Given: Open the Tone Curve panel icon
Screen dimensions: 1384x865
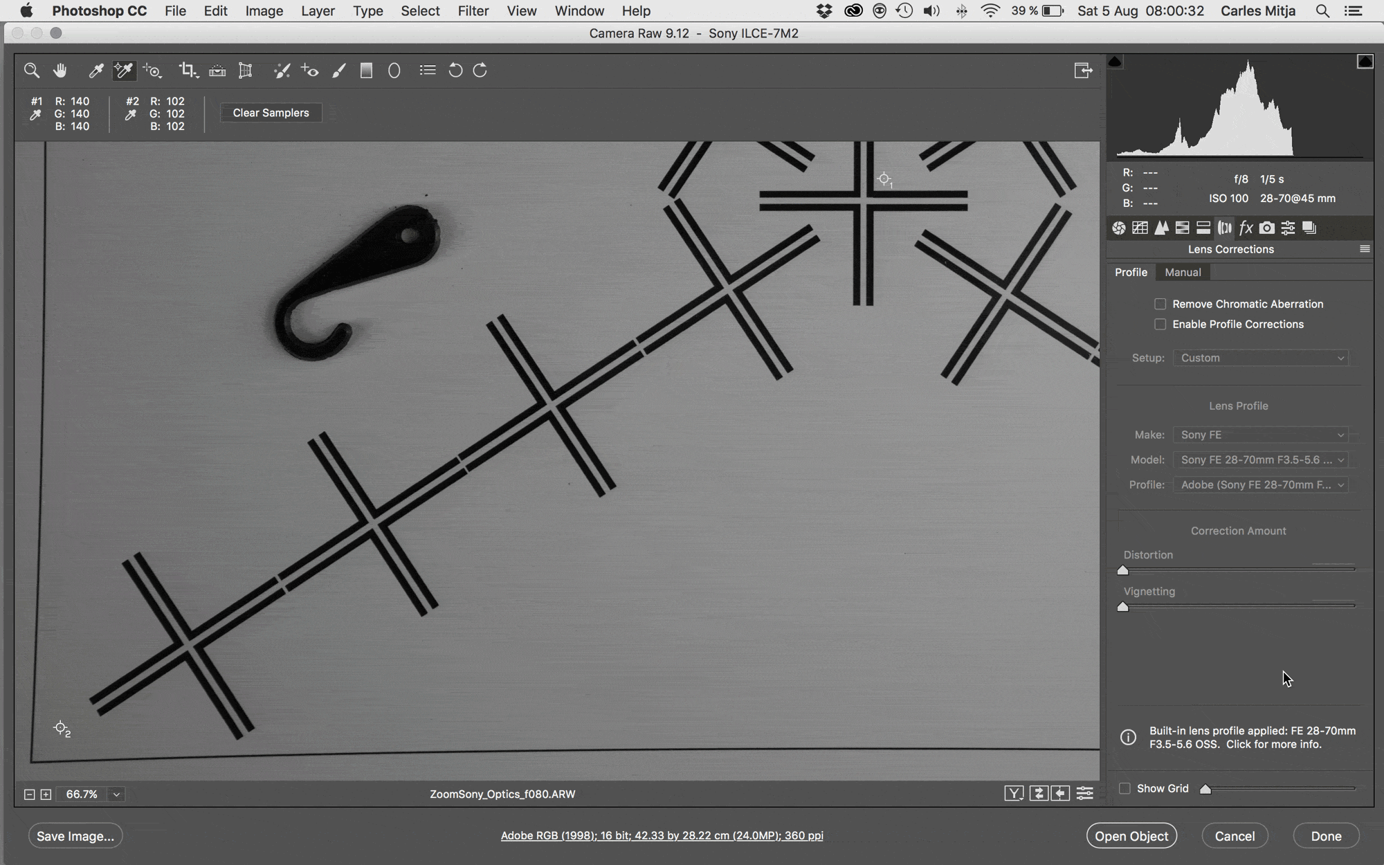Looking at the screenshot, I should 1140,228.
